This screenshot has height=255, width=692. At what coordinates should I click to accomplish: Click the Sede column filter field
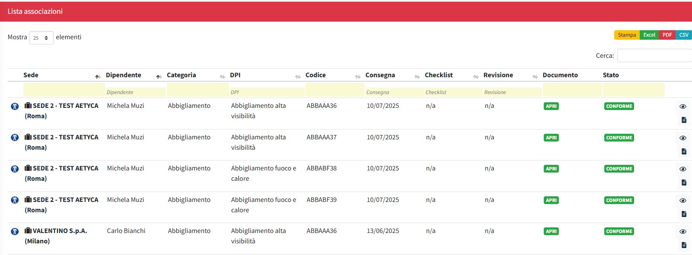coord(64,90)
